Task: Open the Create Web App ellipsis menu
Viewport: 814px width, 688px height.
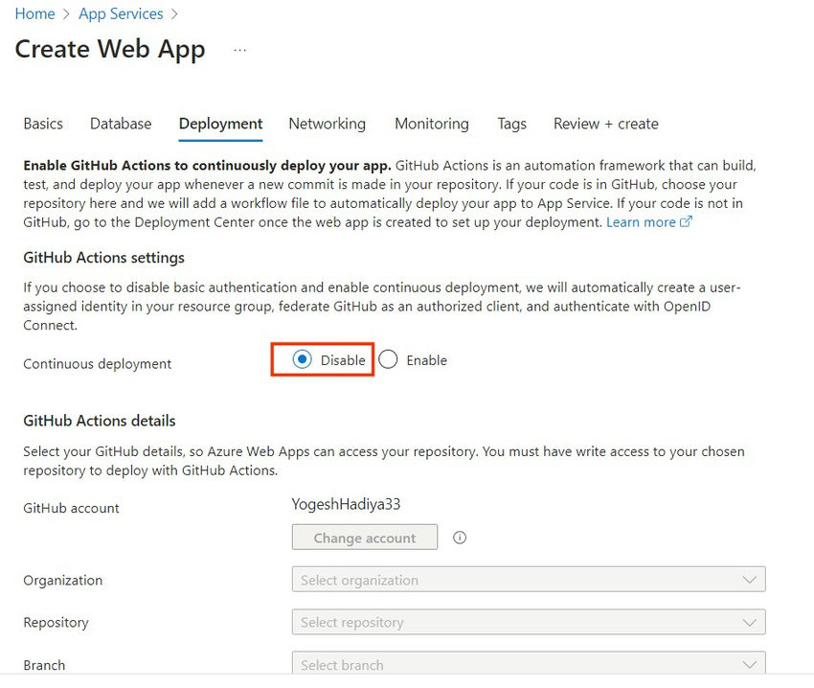Action: pos(239,49)
